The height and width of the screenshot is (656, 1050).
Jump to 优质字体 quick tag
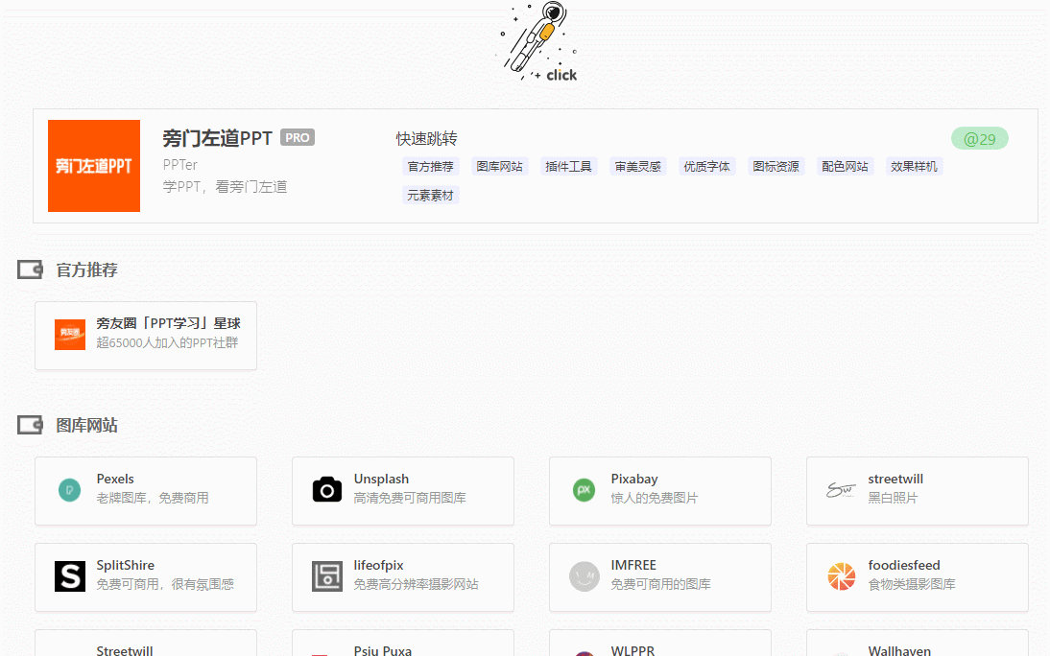706,167
